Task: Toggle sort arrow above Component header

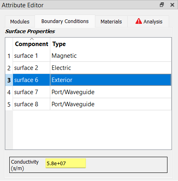Action: click(32, 39)
